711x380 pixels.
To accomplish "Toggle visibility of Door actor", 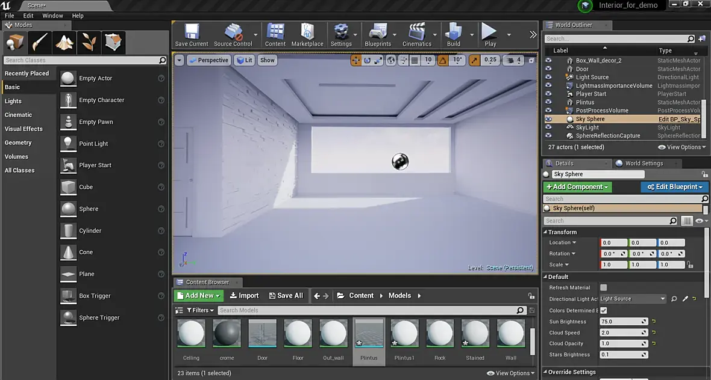I will [548, 69].
